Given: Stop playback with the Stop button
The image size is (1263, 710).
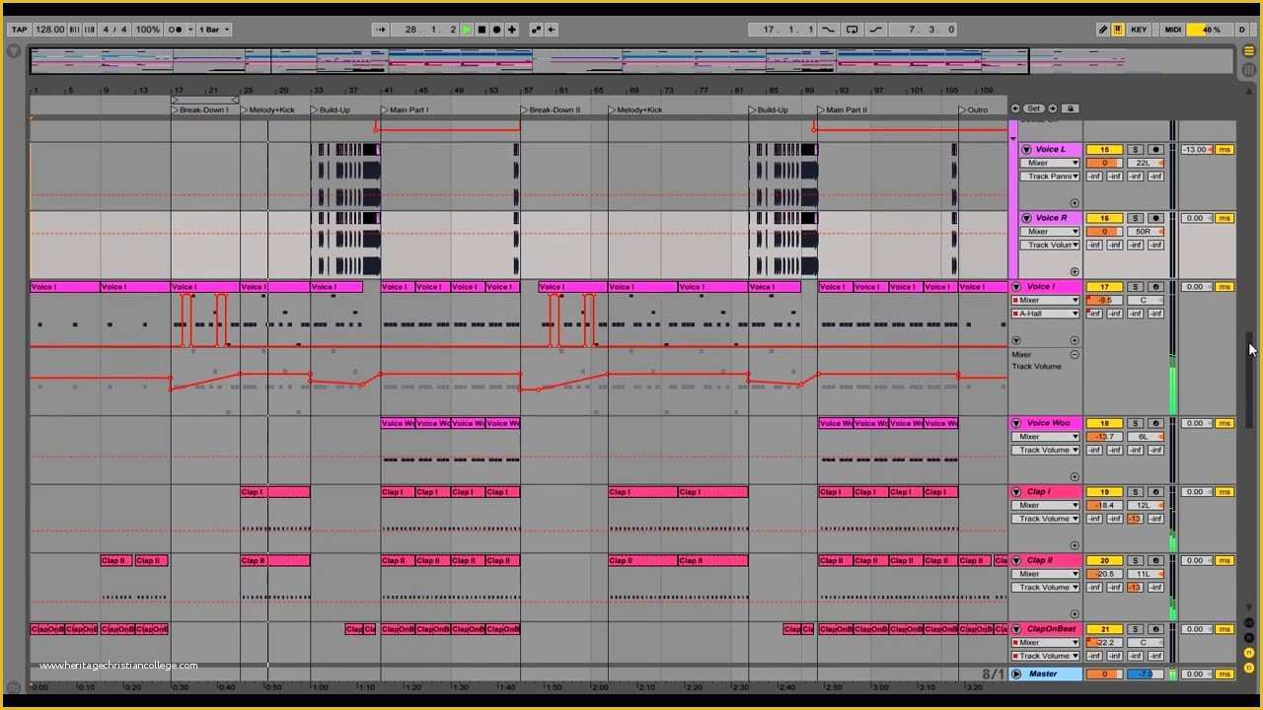Looking at the screenshot, I should click(482, 30).
